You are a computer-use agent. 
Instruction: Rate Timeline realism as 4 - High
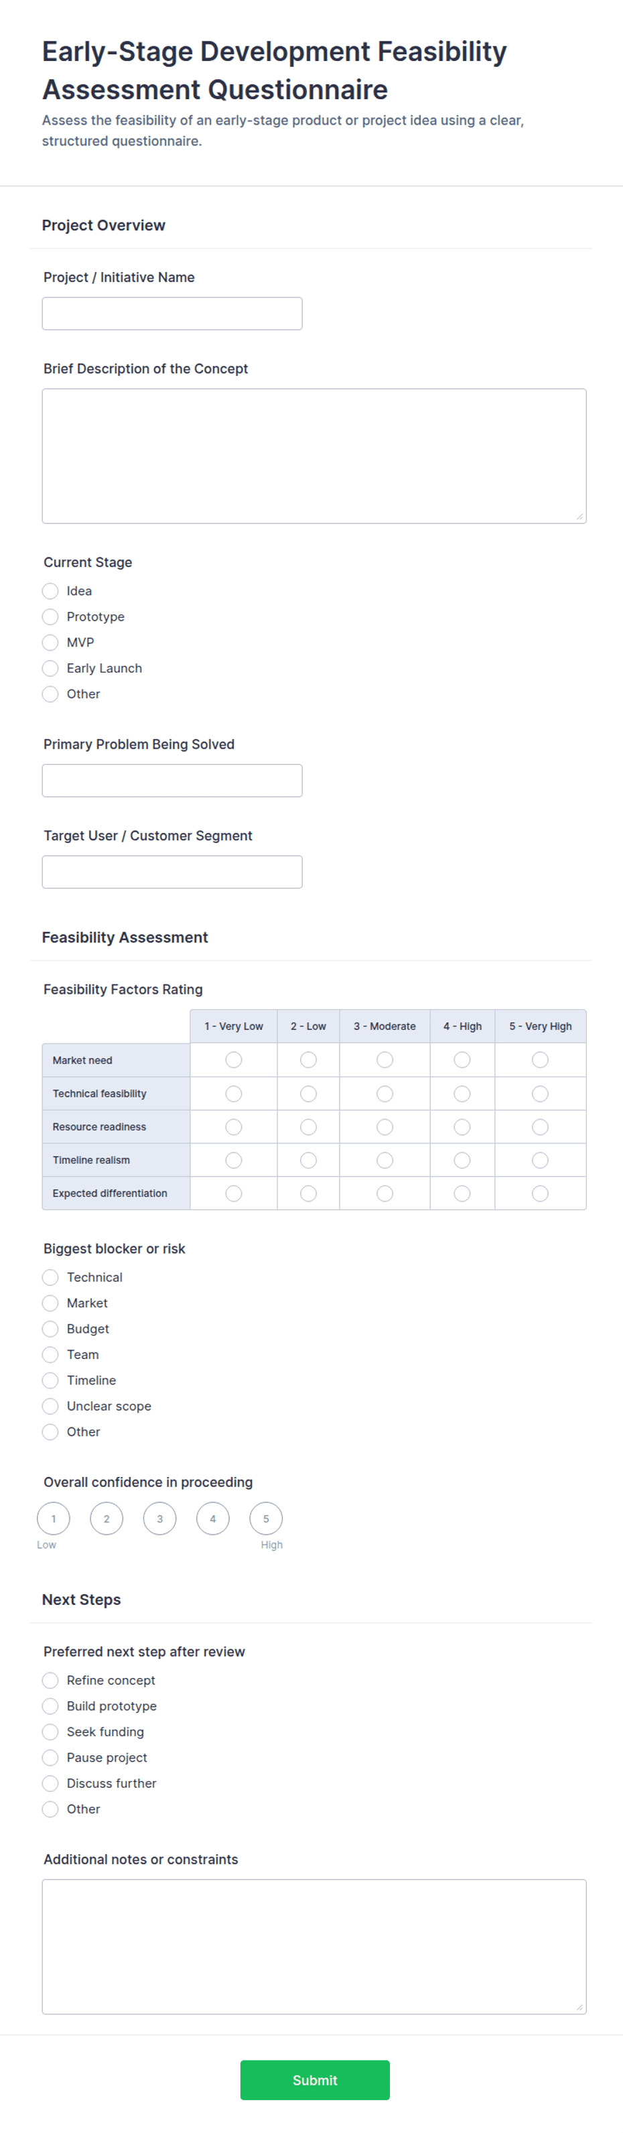pos(462,1160)
